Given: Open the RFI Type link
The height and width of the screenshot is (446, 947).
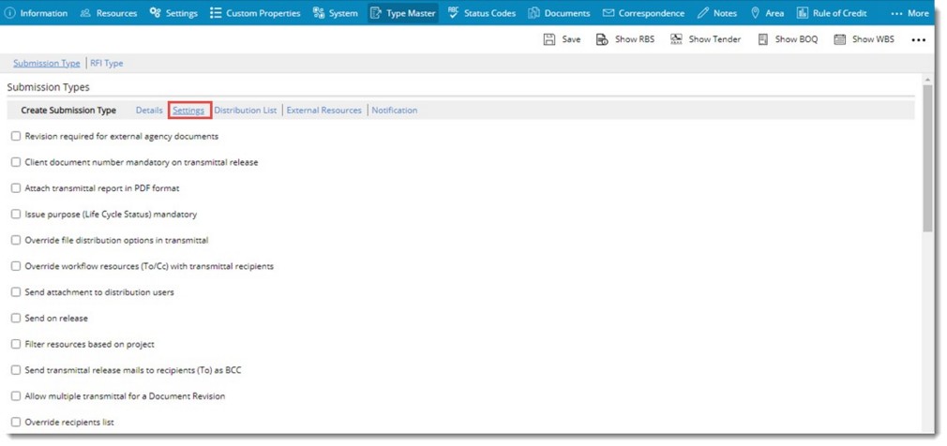Looking at the screenshot, I should point(107,64).
